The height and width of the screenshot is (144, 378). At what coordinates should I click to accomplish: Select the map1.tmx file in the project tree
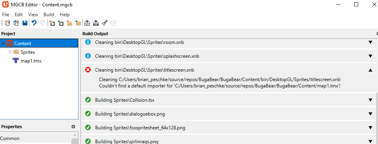point(31,61)
